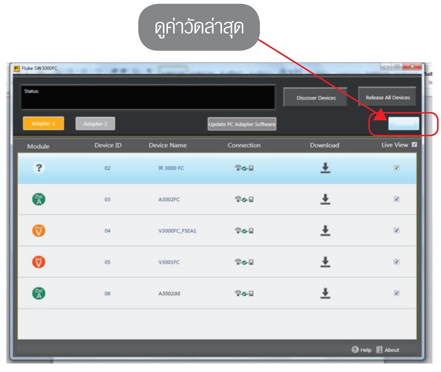Open LiveView with the blue button
Screen dimensions: 441x372
click(404, 124)
